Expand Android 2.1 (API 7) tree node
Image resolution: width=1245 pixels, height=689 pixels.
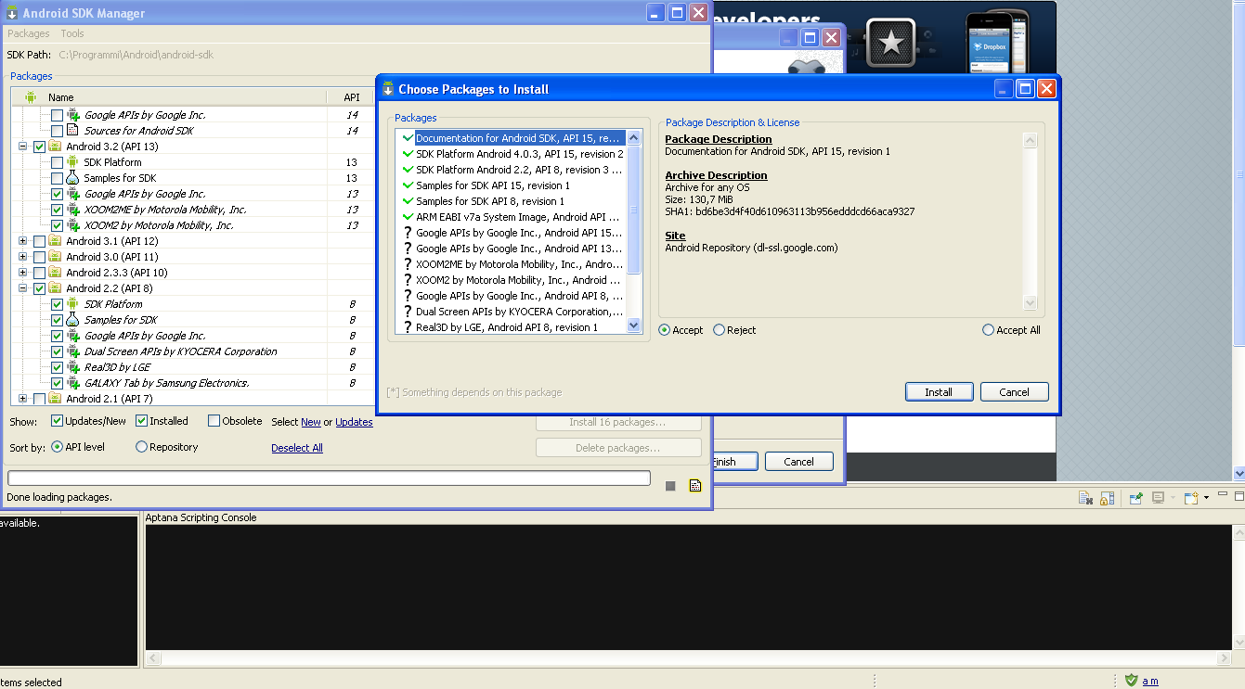tap(22, 399)
